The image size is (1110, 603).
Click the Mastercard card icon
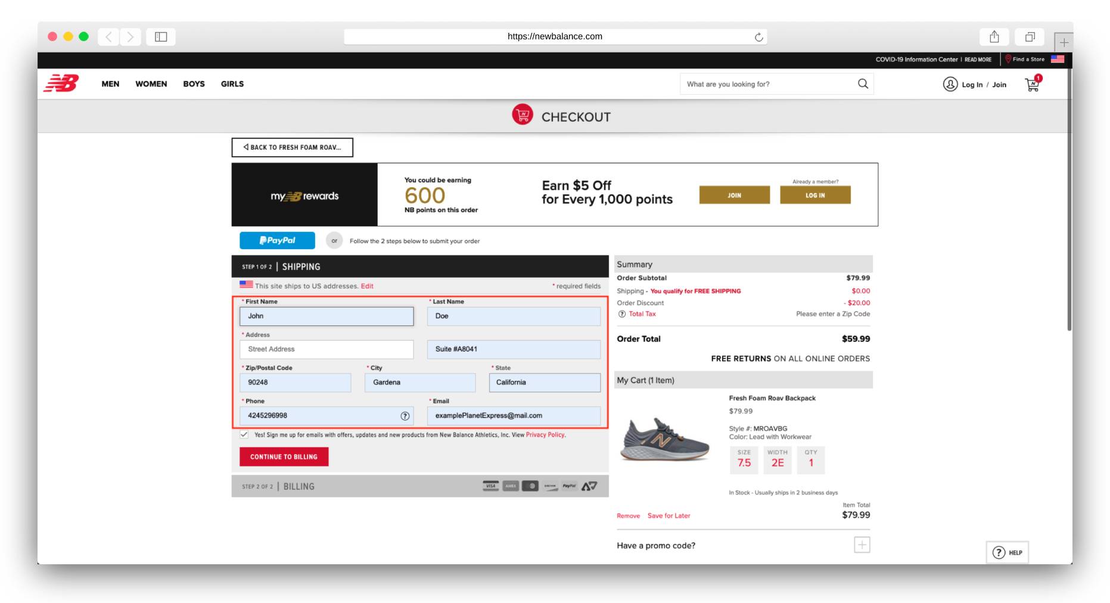point(530,486)
